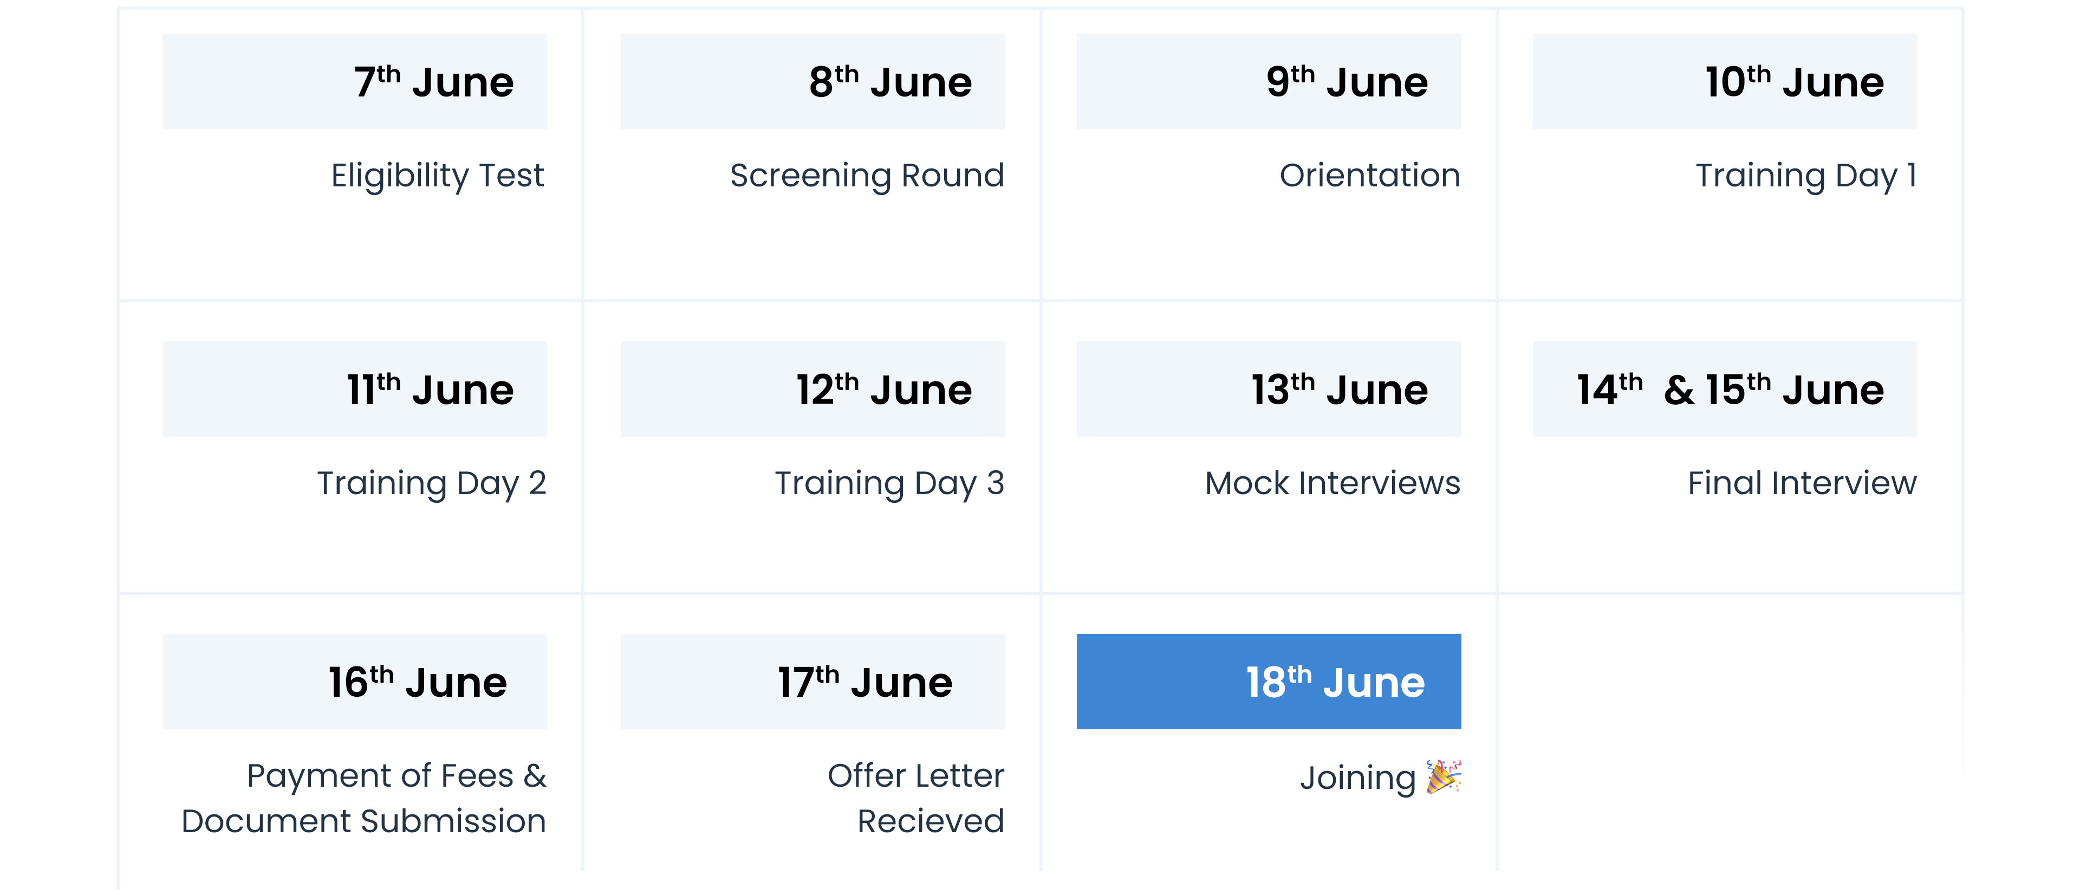Viewport: 2080px width, 894px height.
Task: Select the 13th June date header
Action: pyautogui.click(x=1269, y=388)
